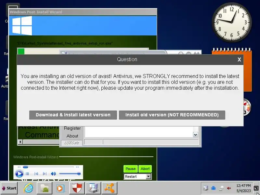This screenshot has width=260, height=195.
Task: Click the analog clock desktop gadget
Action: [232, 22]
